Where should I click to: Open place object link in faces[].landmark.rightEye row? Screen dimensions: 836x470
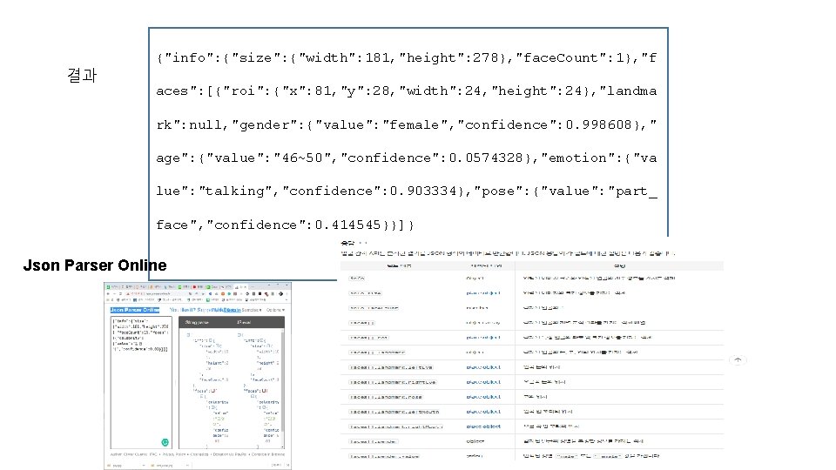coord(483,382)
